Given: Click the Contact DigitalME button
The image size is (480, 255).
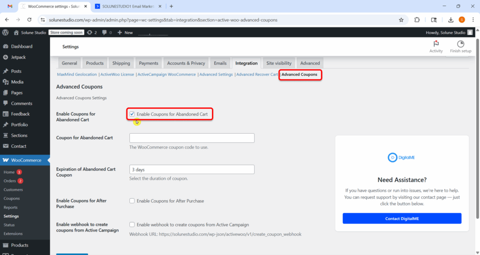Looking at the screenshot, I should pos(402,218).
